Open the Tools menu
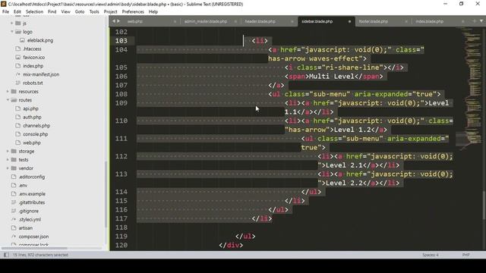The width and height of the screenshot is (486, 273). tap(94, 12)
